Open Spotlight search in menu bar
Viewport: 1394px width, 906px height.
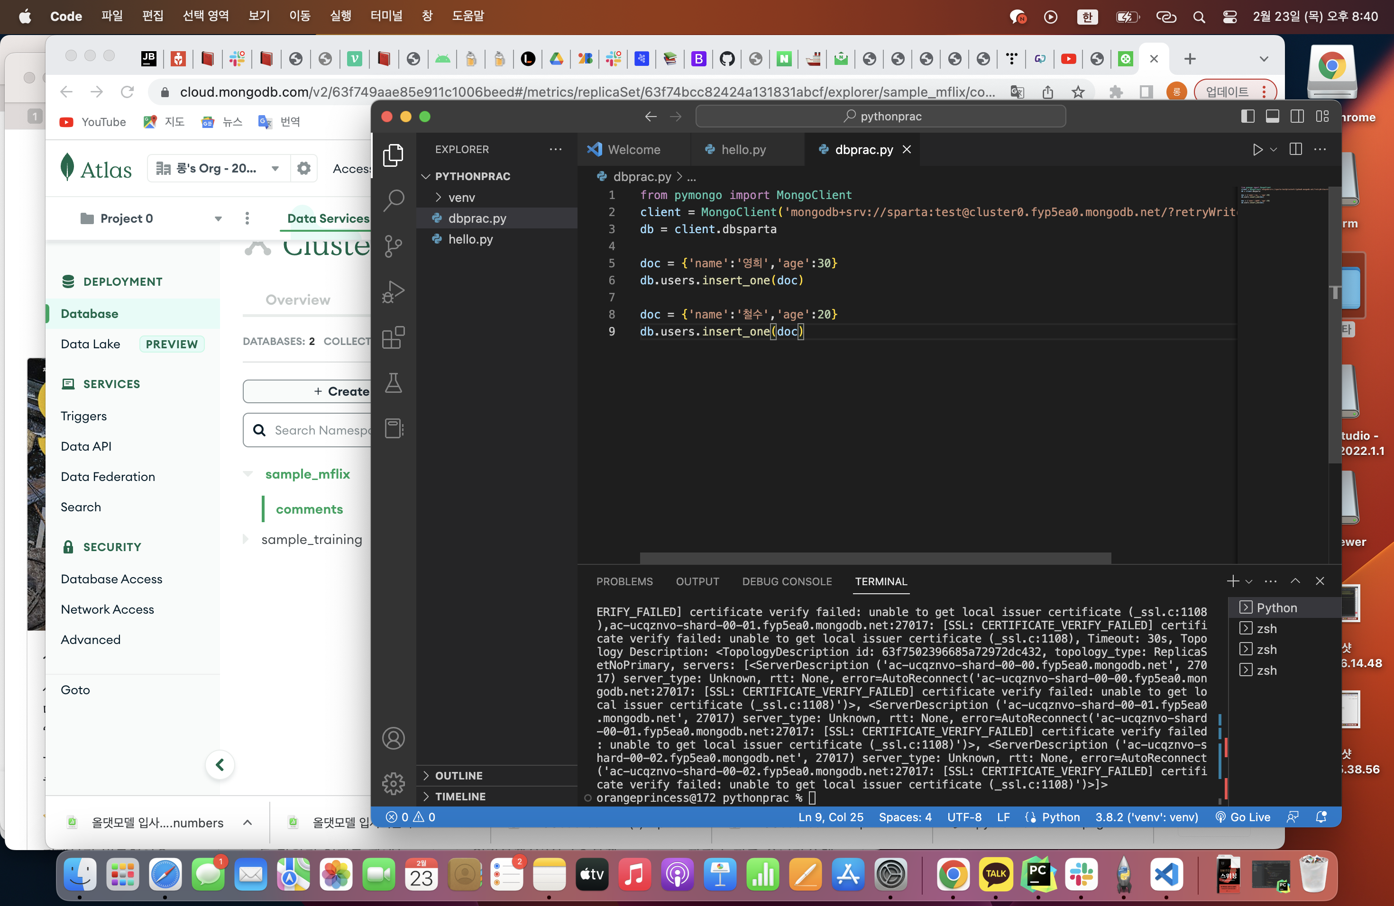tap(1199, 17)
